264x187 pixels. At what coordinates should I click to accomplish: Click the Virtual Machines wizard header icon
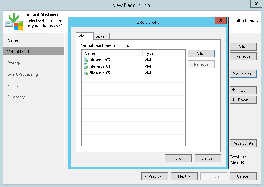pyautogui.click(x=14, y=22)
